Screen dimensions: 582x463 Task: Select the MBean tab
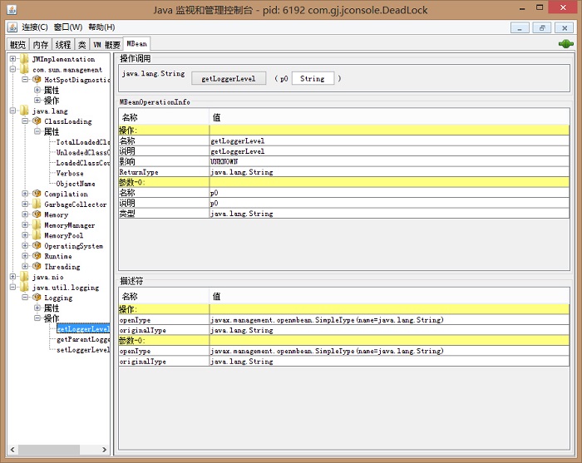coord(136,44)
